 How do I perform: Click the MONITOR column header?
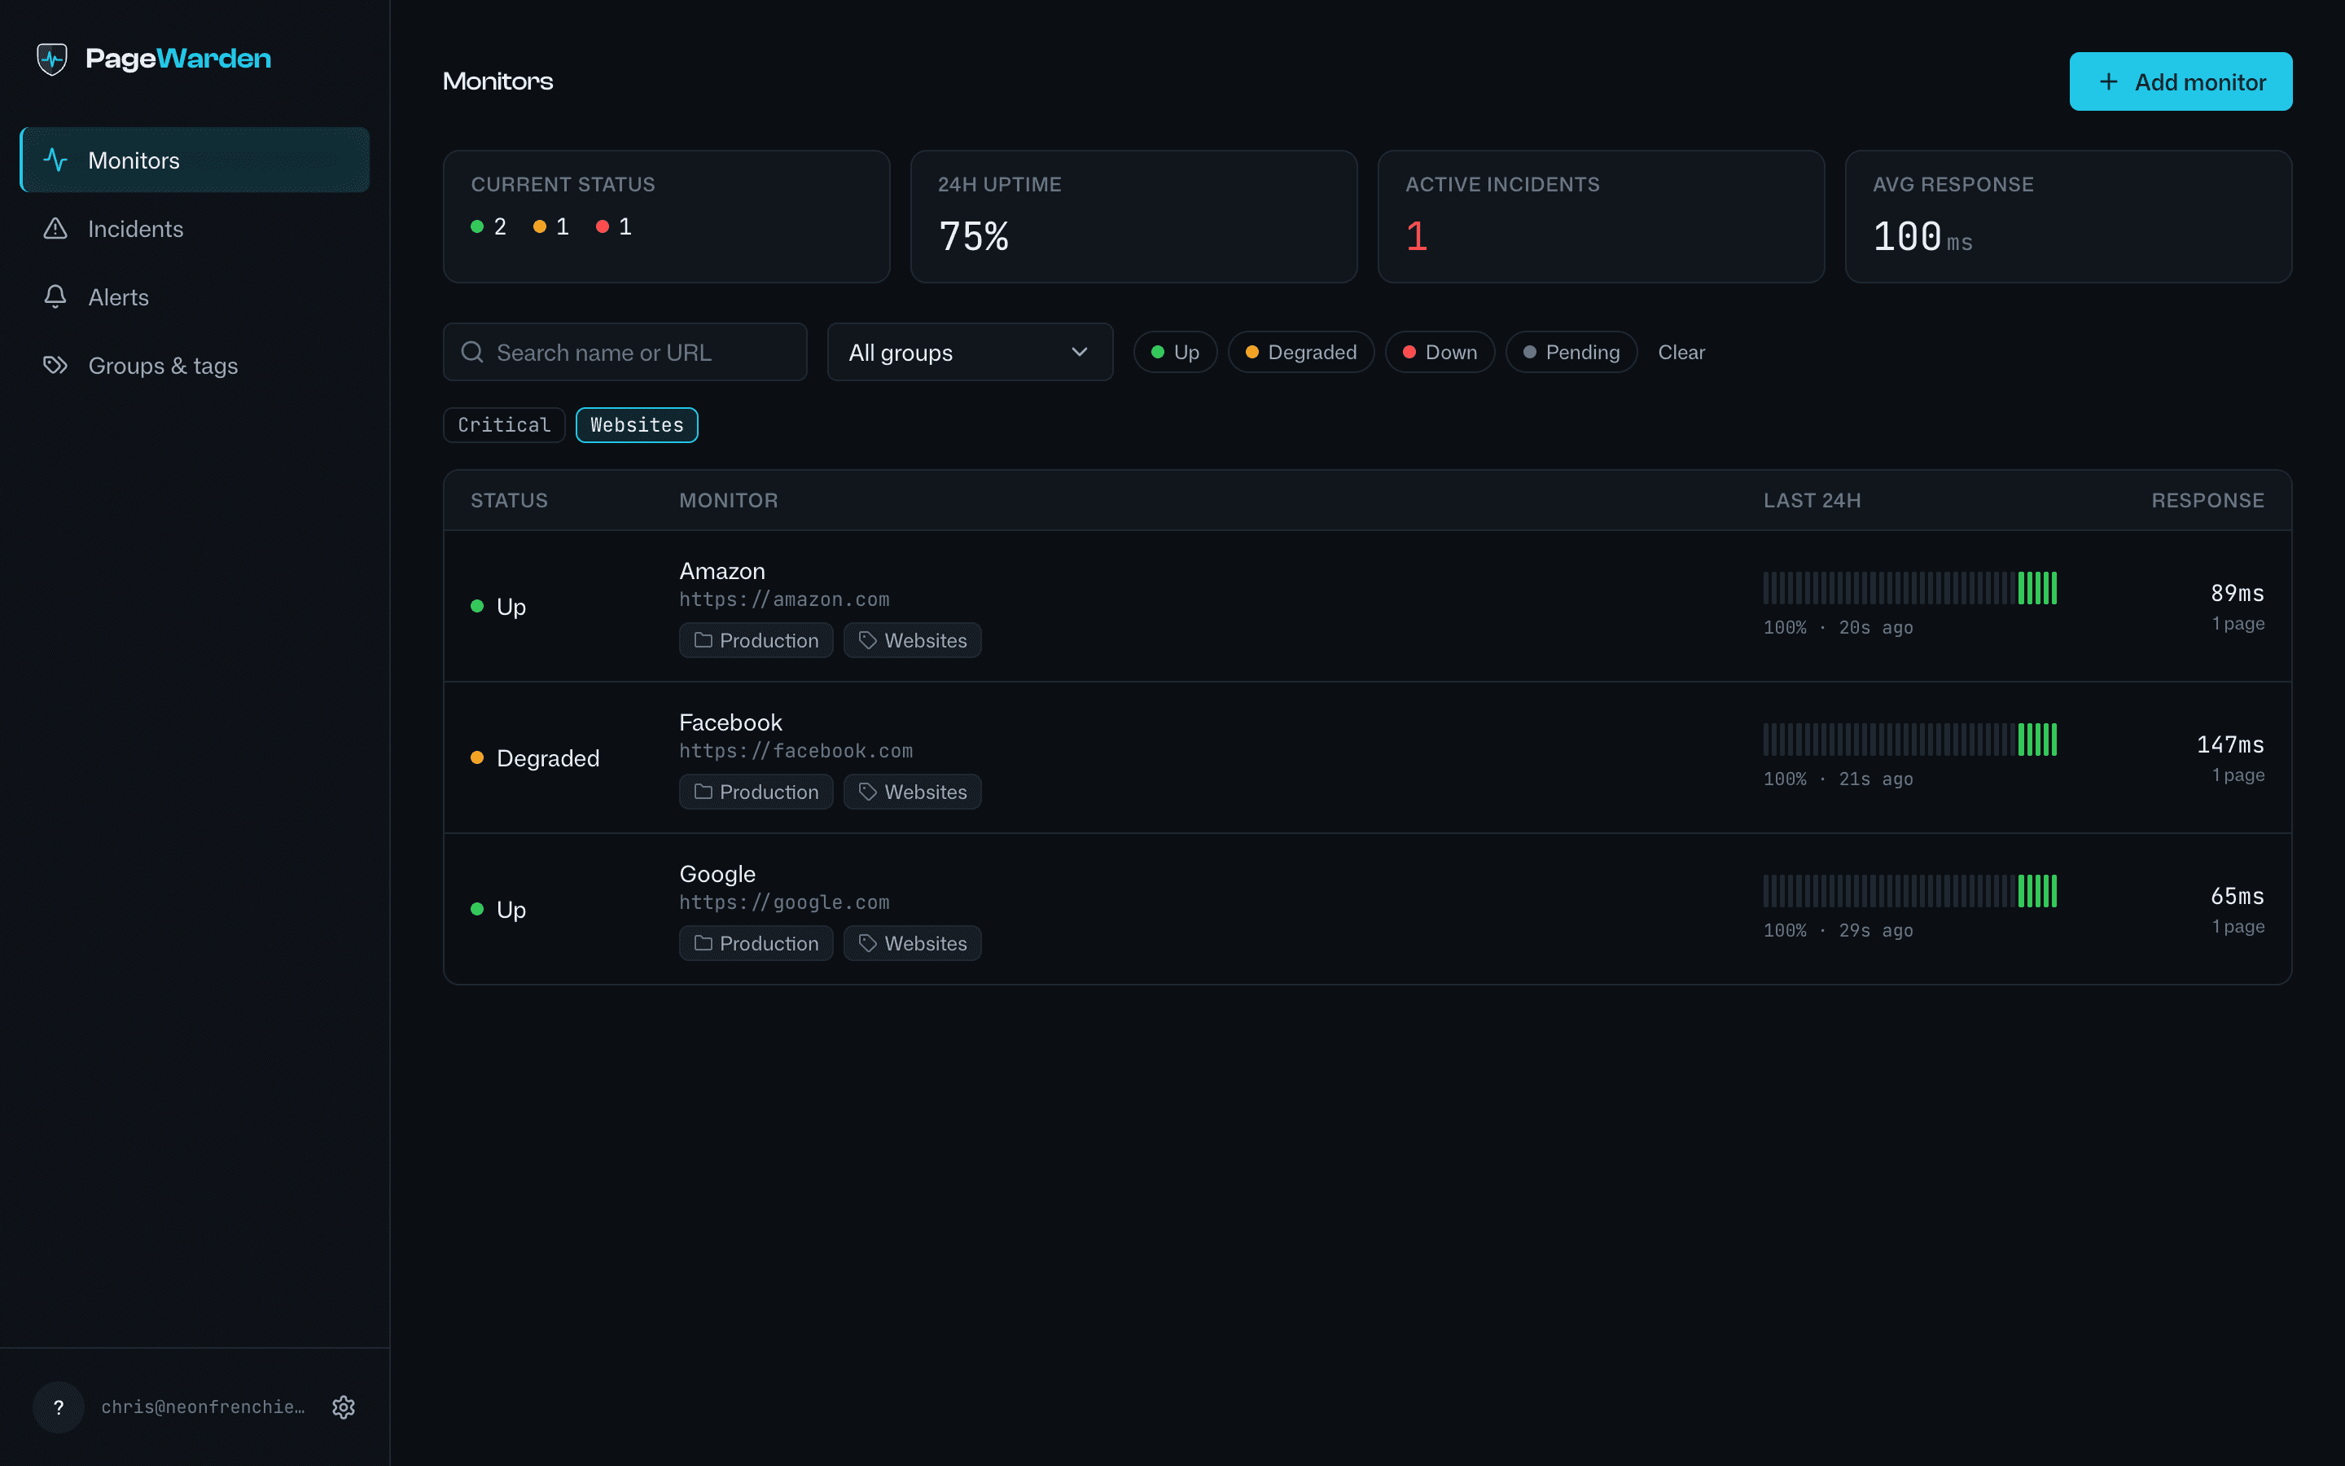728,500
